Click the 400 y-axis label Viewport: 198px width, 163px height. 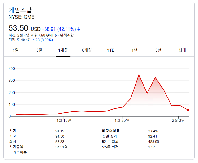(12, 69)
